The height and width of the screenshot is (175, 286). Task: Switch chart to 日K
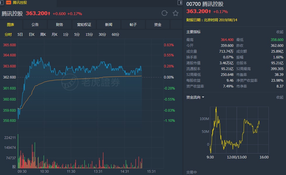click(32, 35)
